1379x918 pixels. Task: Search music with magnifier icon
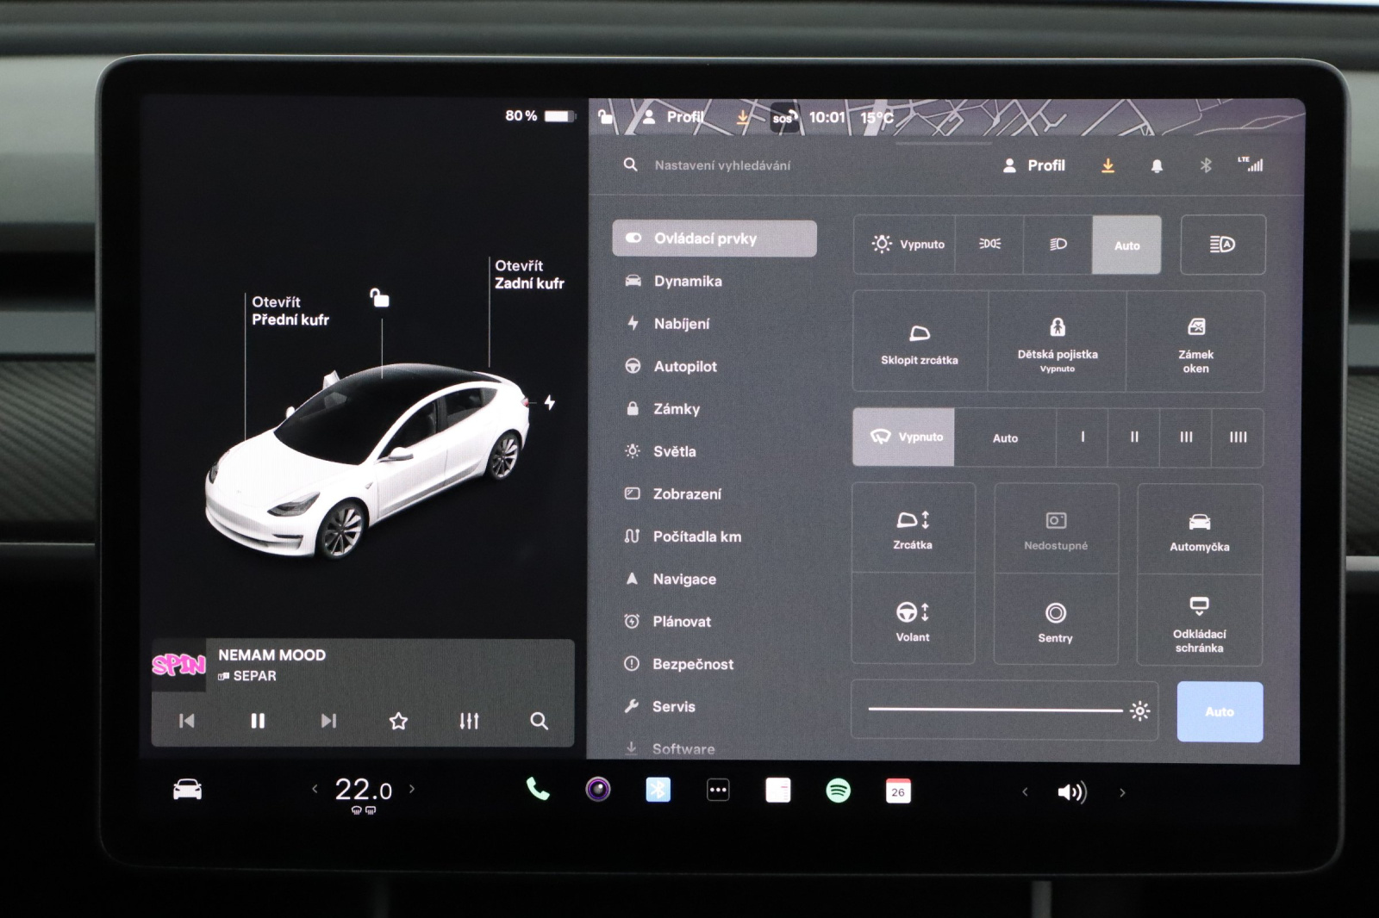(x=539, y=721)
